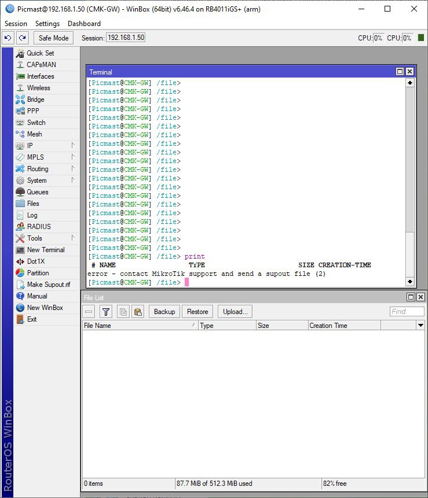Sort by Type column header

[227, 325]
